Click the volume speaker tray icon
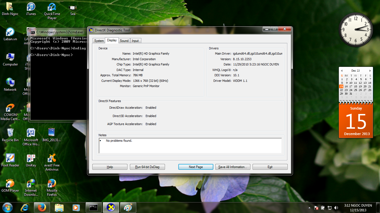Image resolution: width=380 pixels, height=213 pixels. pyautogui.click(x=336, y=208)
